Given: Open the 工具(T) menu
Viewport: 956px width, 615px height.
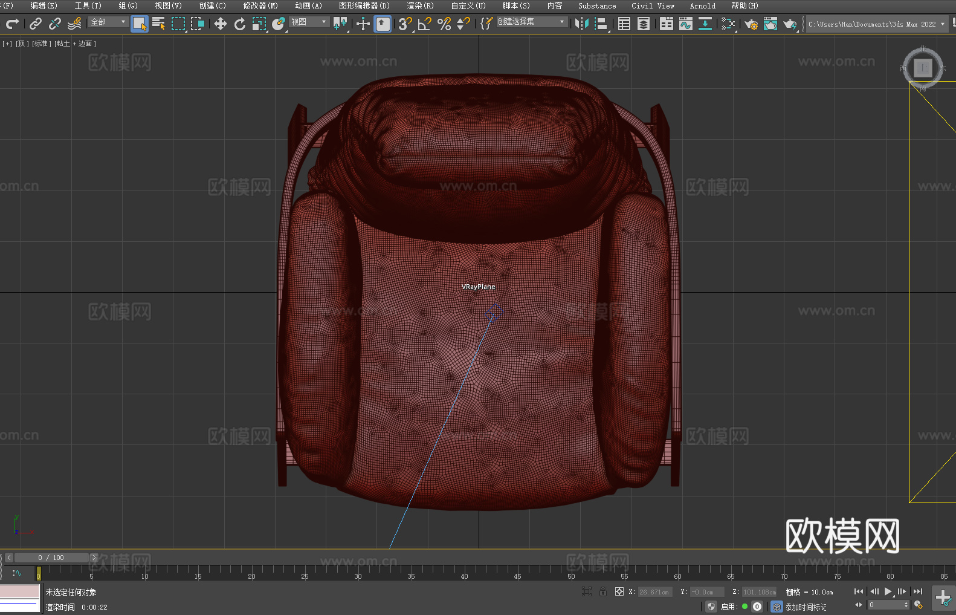Looking at the screenshot, I should point(88,5).
